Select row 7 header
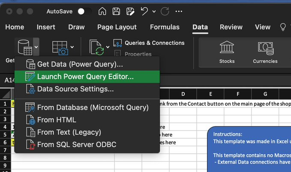 coord(5,150)
